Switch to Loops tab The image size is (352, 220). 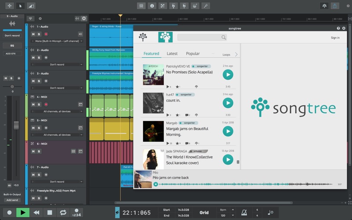226,55
